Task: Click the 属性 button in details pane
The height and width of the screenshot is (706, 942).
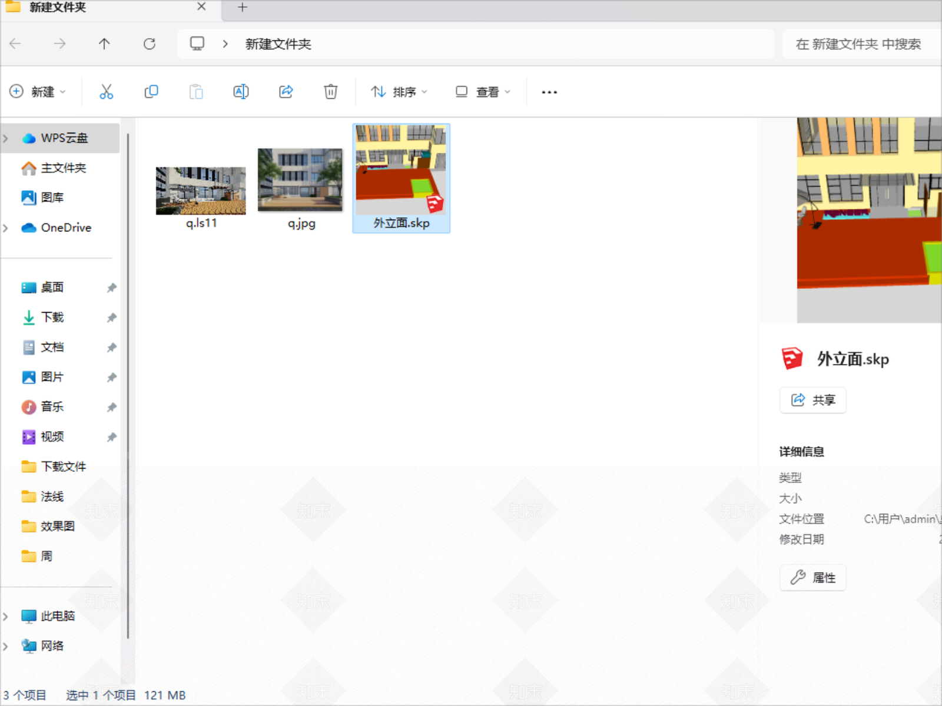Action: pos(813,578)
